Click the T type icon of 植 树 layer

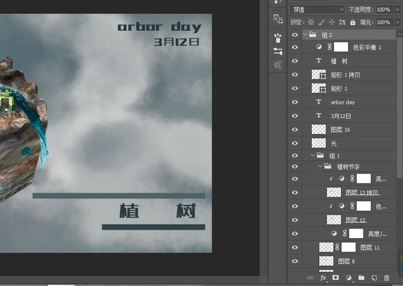click(318, 61)
